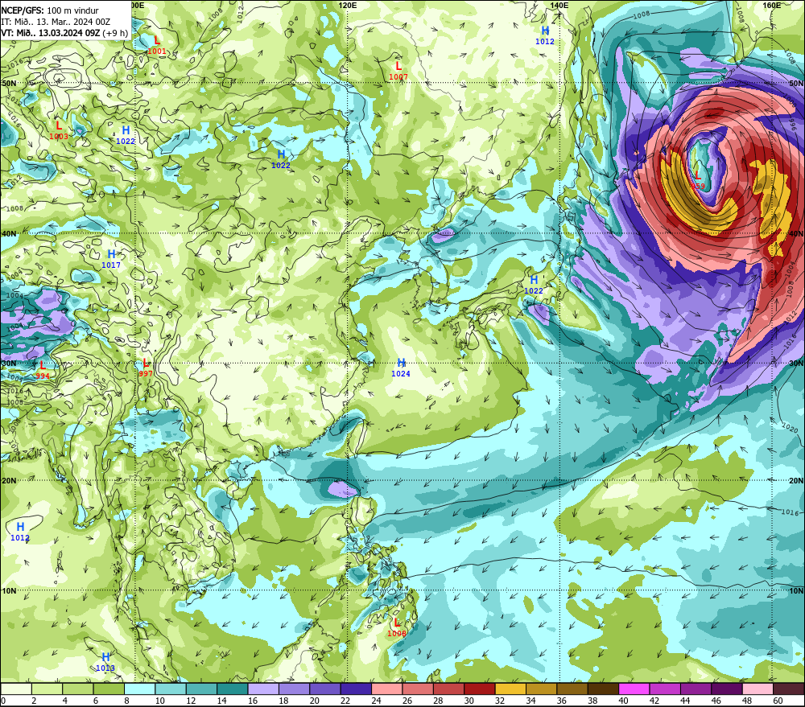
Task: Click the L 994 low pressure marker
Action: coord(43,371)
